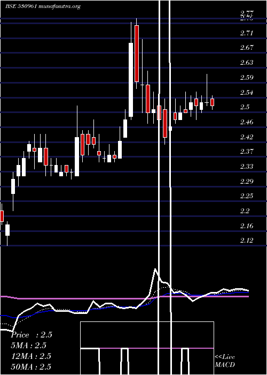
Task: Click the 2.71 price axis label
Action: tap(247, 33)
